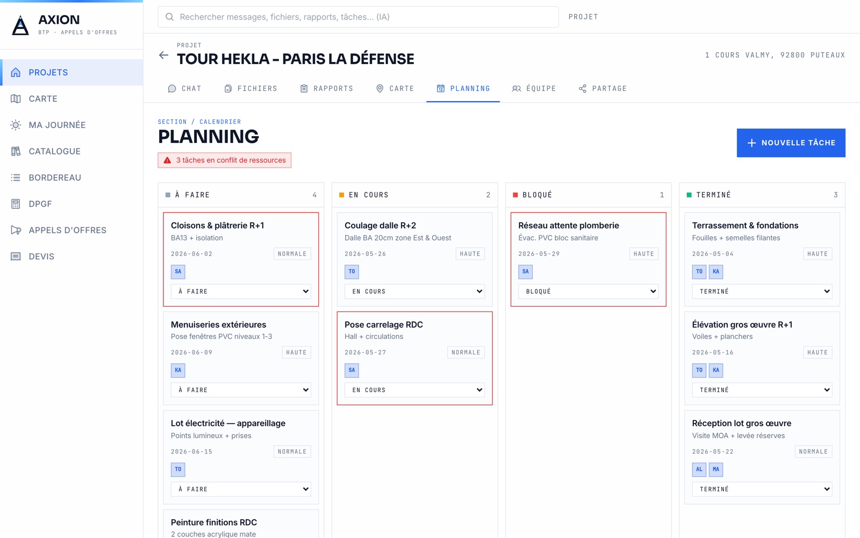This screenshot has width=860, height=538.
Task: Open status dropdown of Menuiseries extérieures
Action: (241, 390)
